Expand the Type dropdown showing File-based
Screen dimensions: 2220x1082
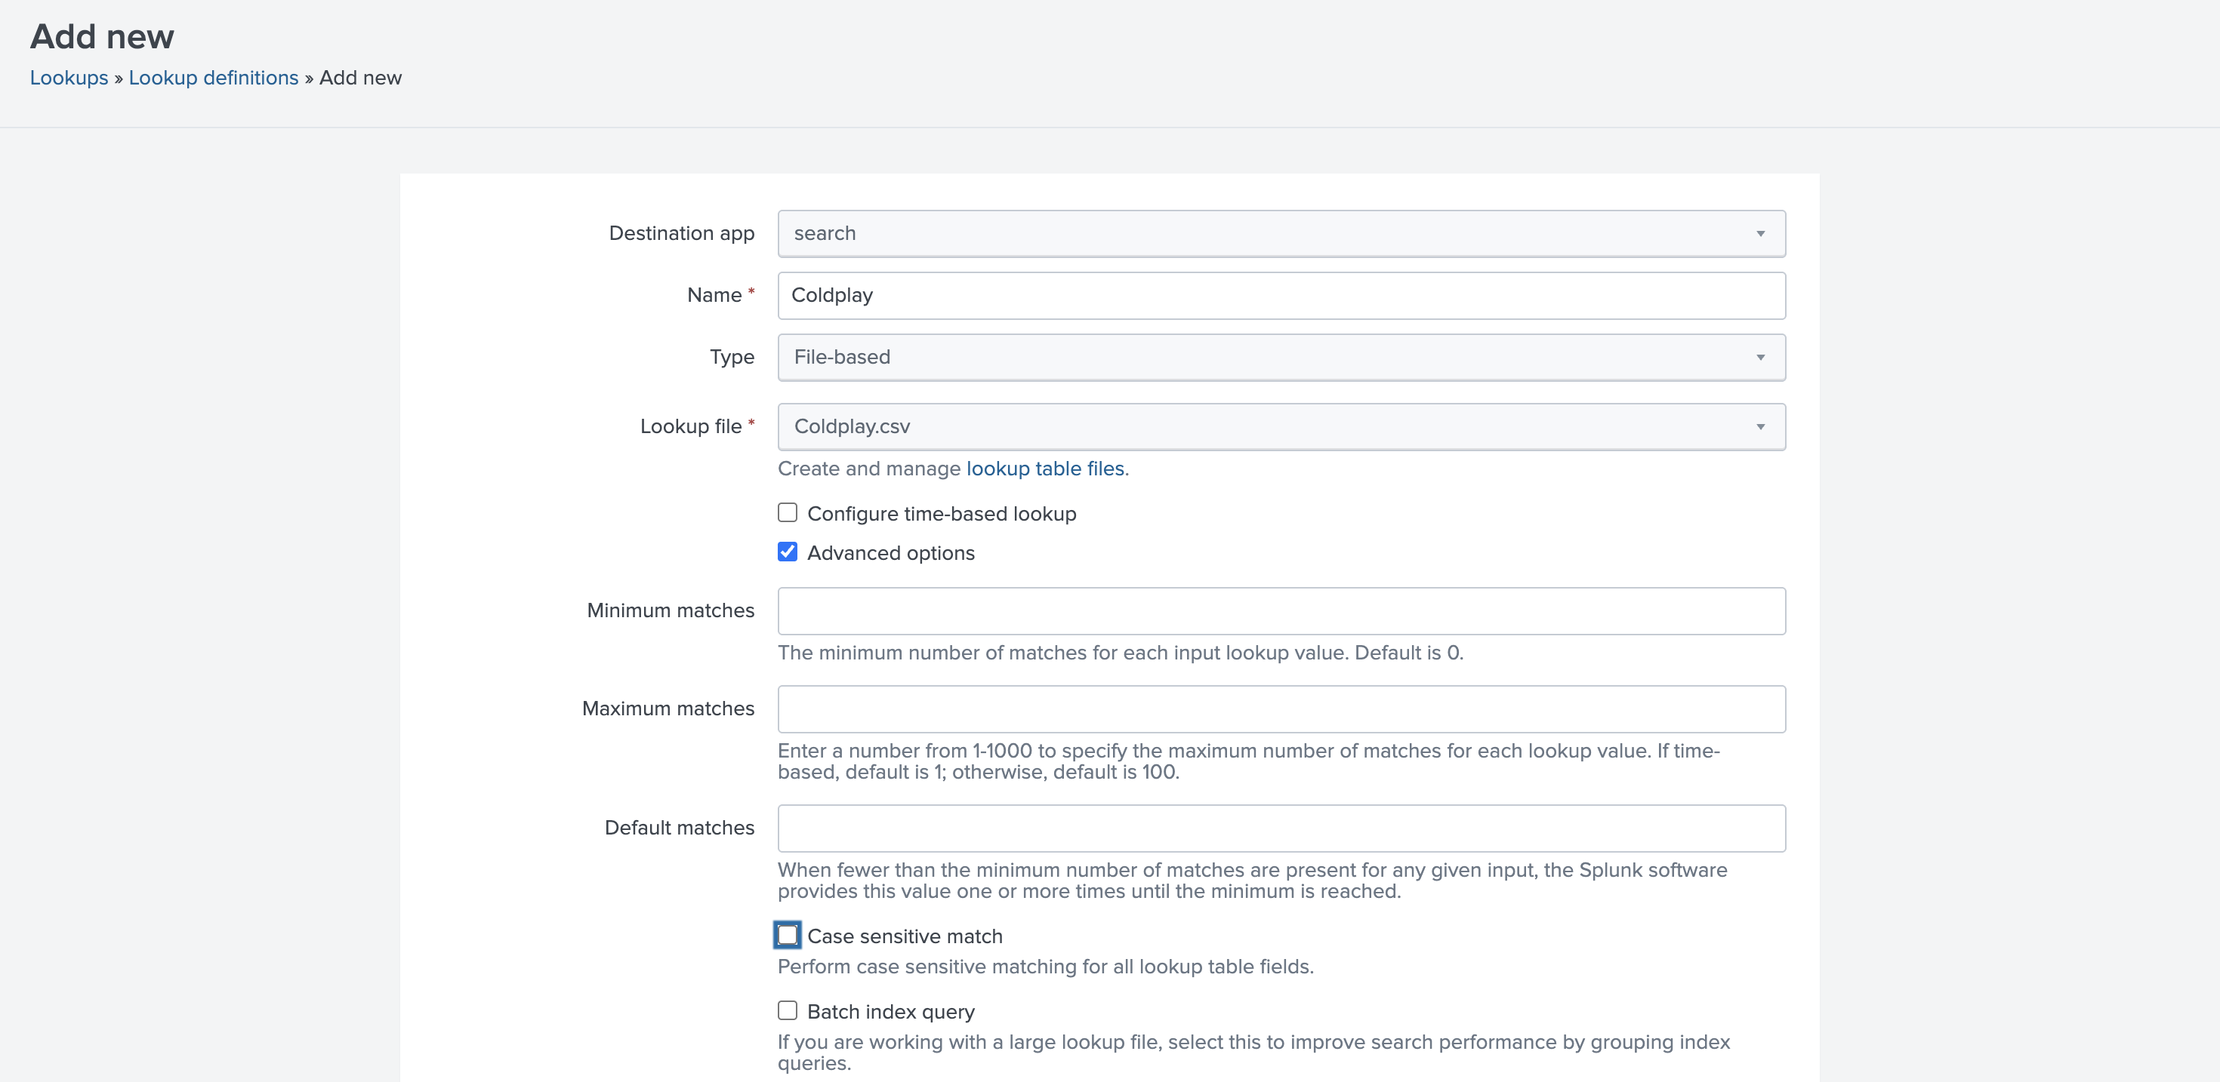(x=1281, y=358)
